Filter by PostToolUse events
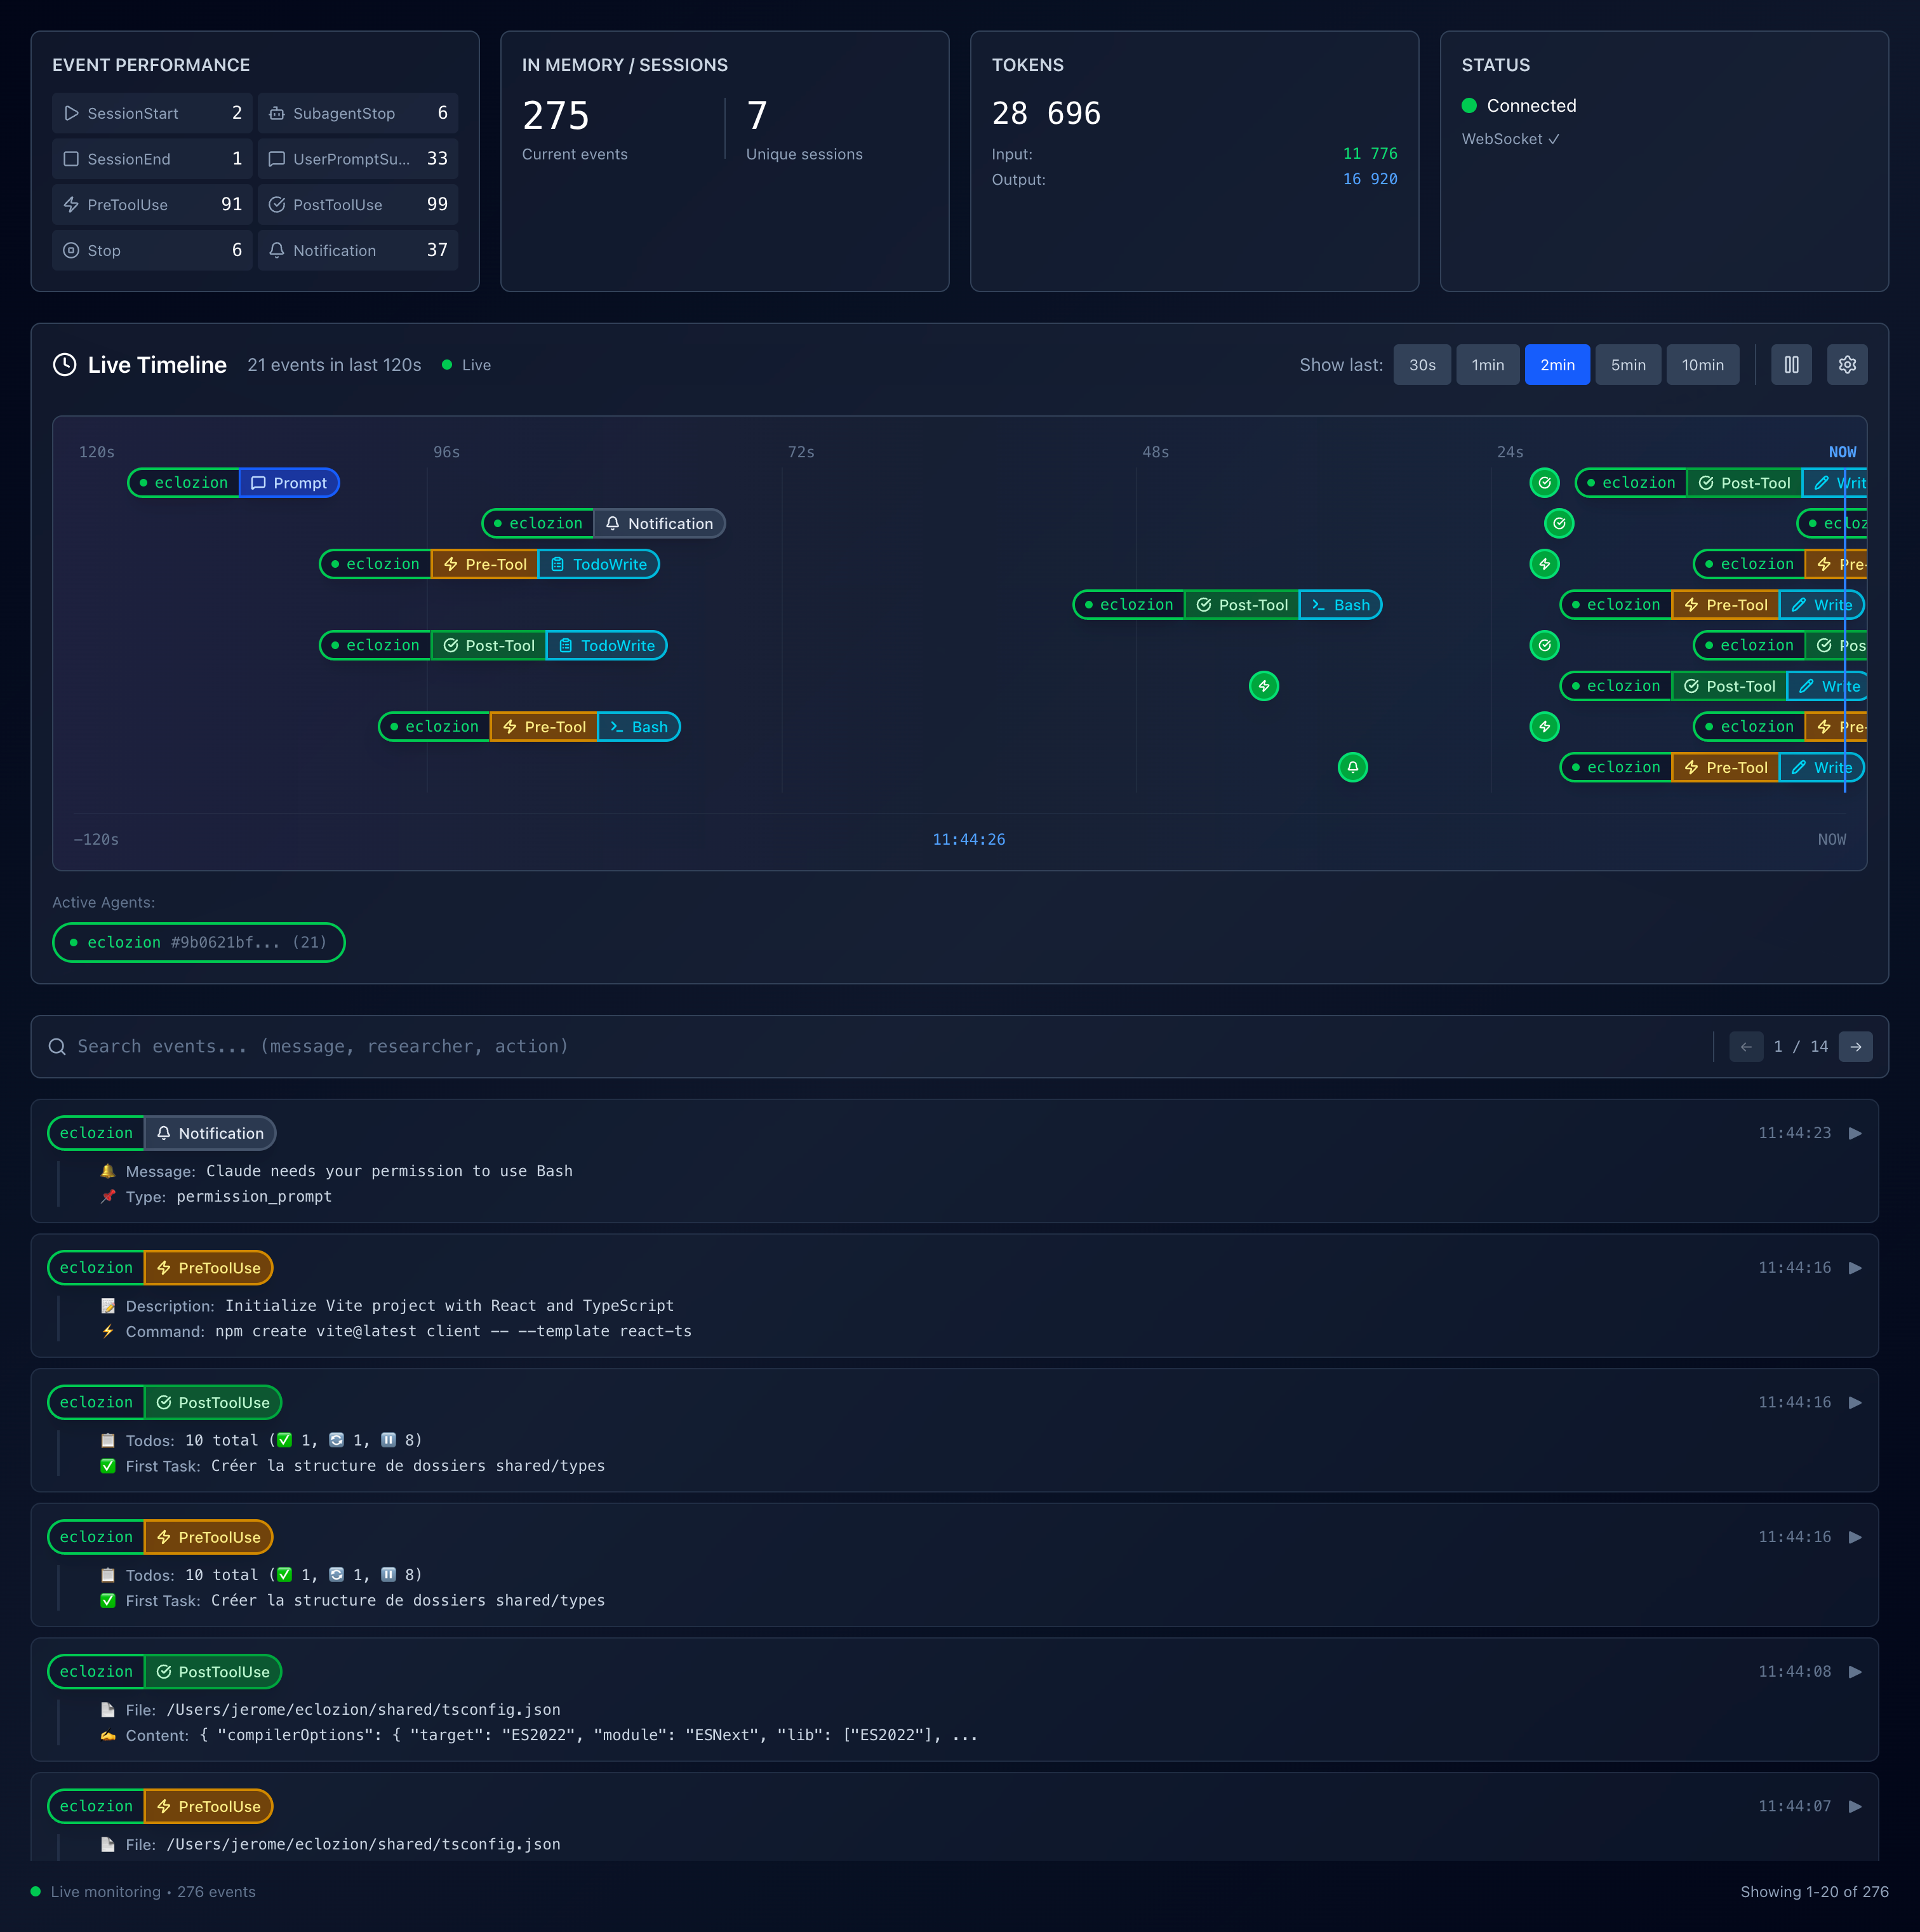Screen dimensions: 1920x1932 pyautogui.click(x=358, y=205)
